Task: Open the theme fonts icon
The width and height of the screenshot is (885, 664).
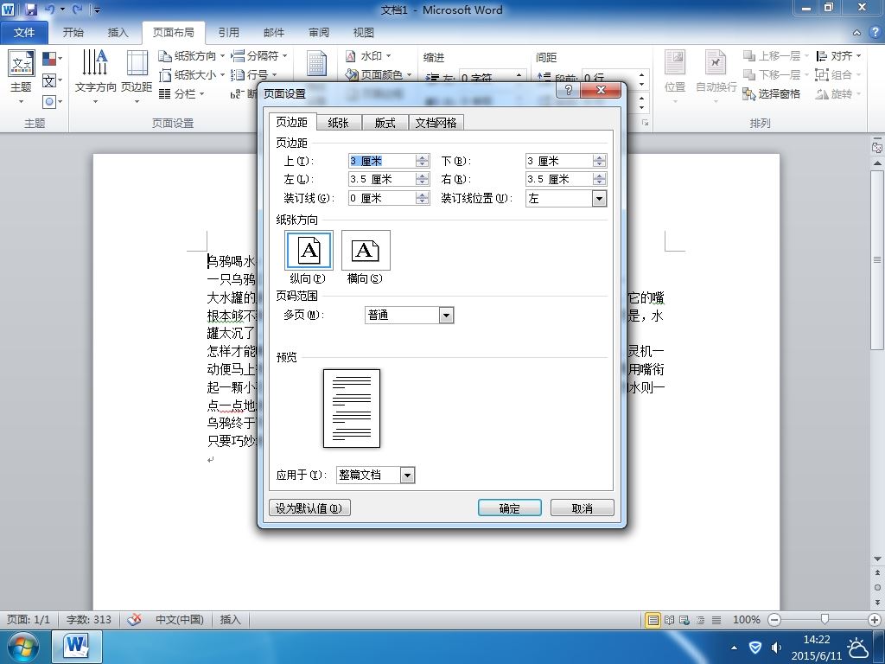Action: [x=52, y=80]
